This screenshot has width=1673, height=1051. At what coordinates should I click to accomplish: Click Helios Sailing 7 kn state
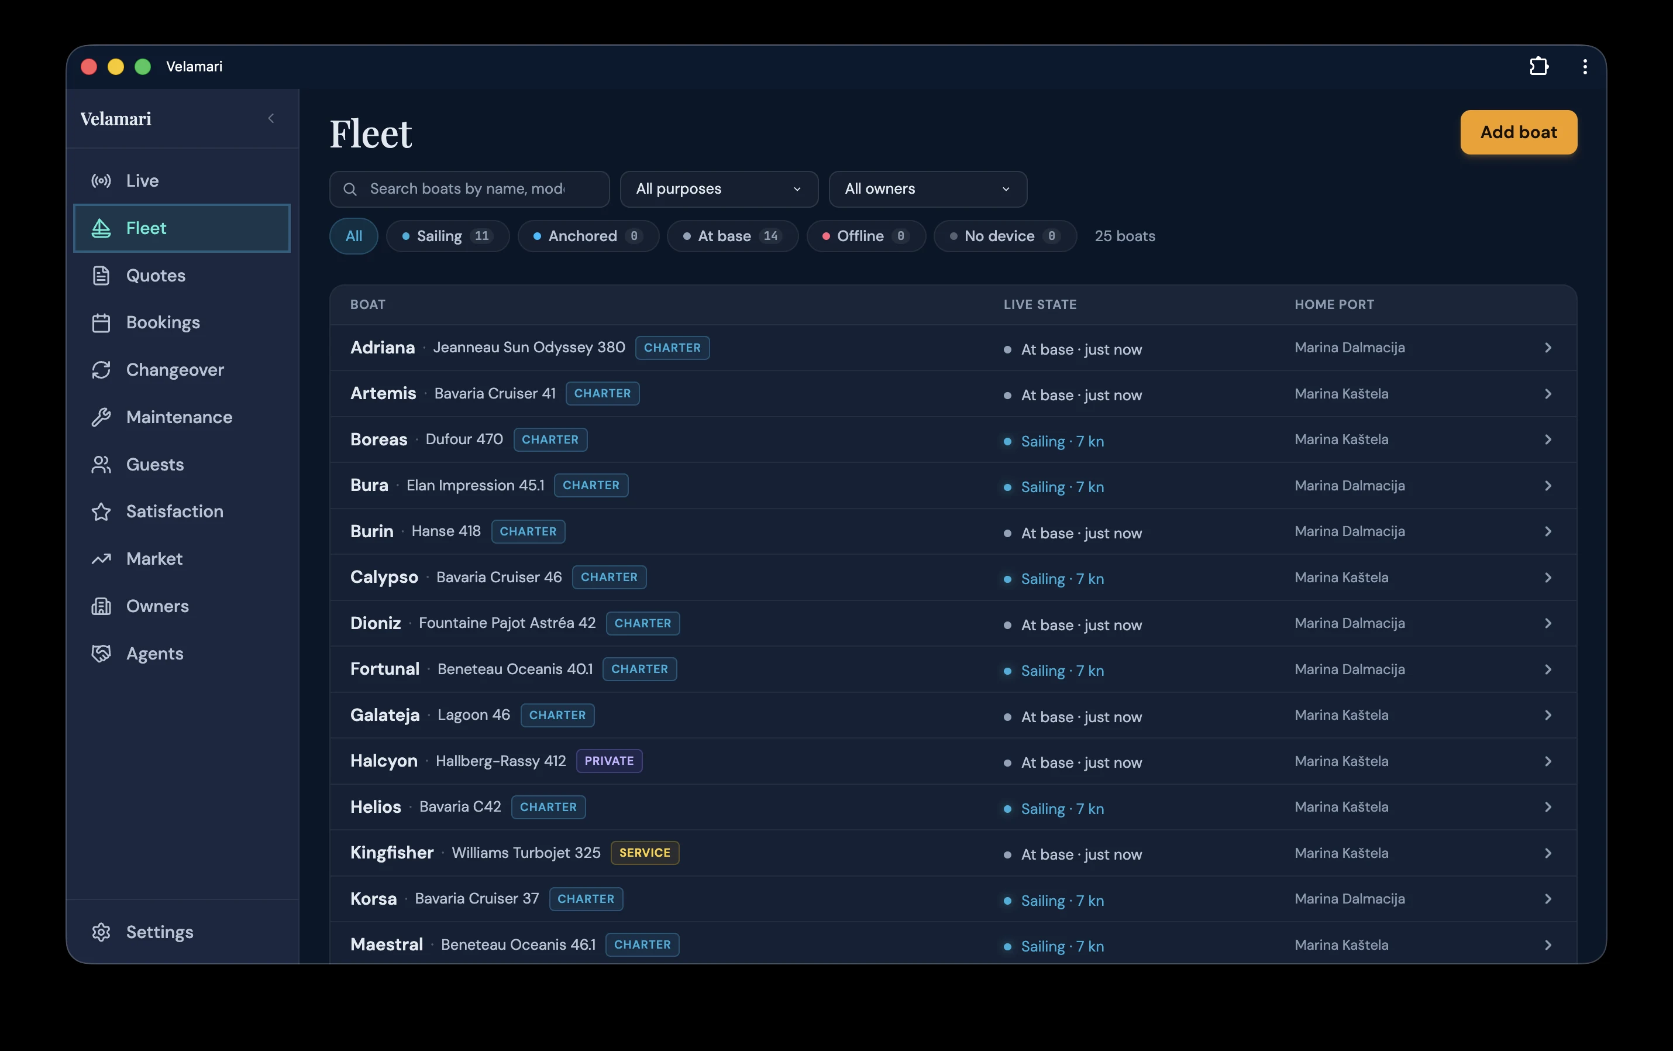click(1054, 808)
